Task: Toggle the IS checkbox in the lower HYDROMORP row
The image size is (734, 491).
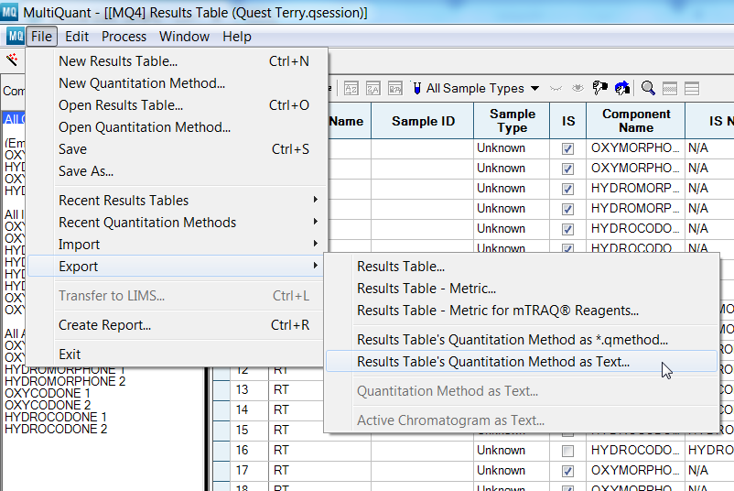Action: coord(567,209)
